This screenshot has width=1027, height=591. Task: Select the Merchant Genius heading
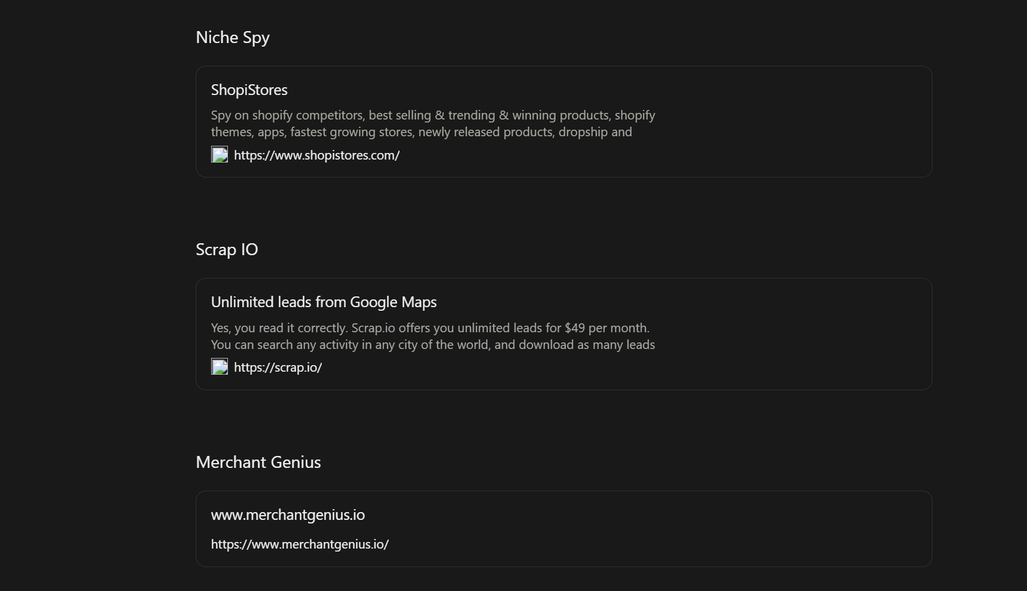[258, 463]
